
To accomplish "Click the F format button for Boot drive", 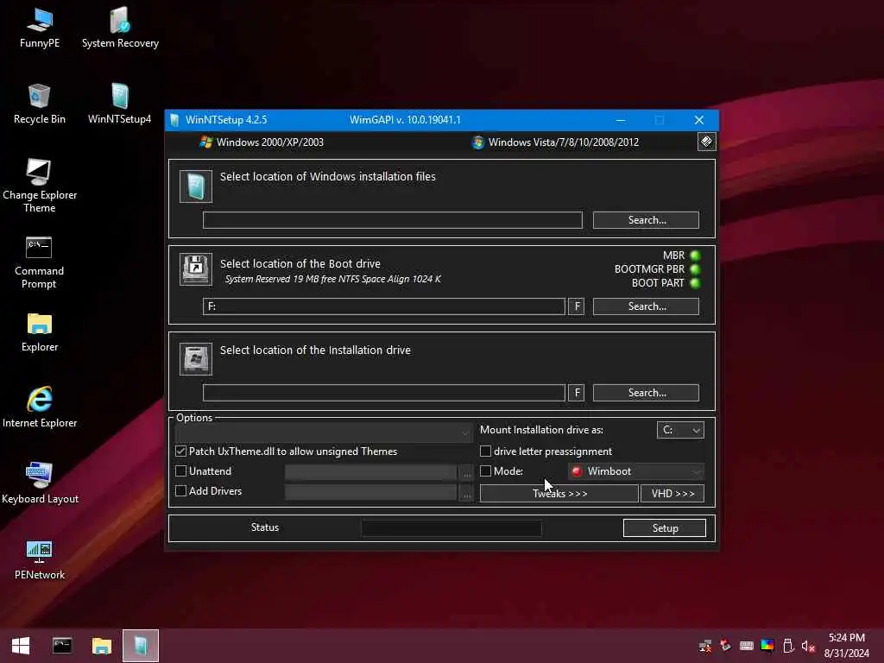I will (576, 306).
